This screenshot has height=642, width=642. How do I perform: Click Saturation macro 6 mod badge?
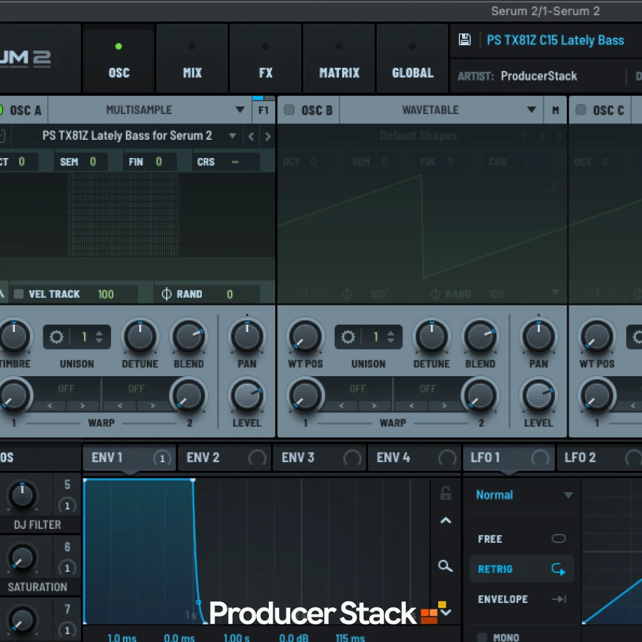(67, 568)
